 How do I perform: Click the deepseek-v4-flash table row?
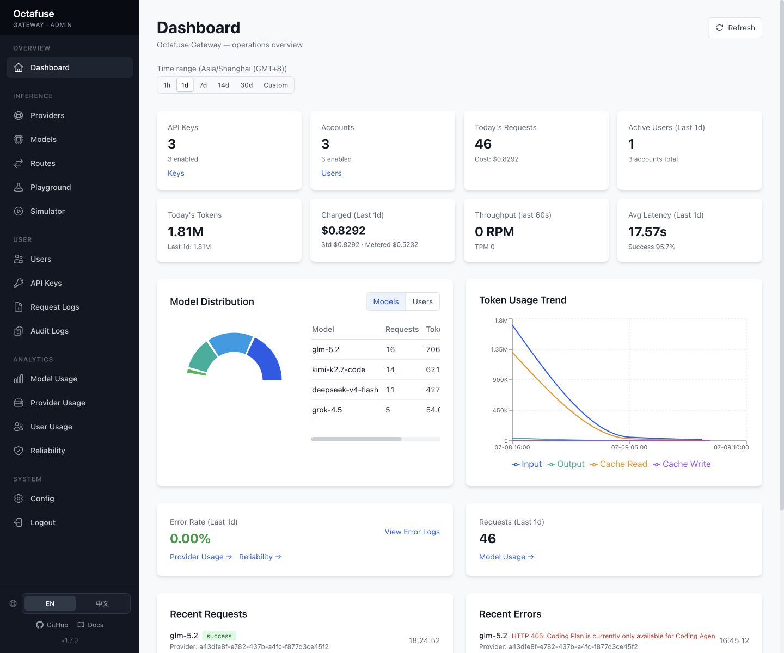point(376,390)
